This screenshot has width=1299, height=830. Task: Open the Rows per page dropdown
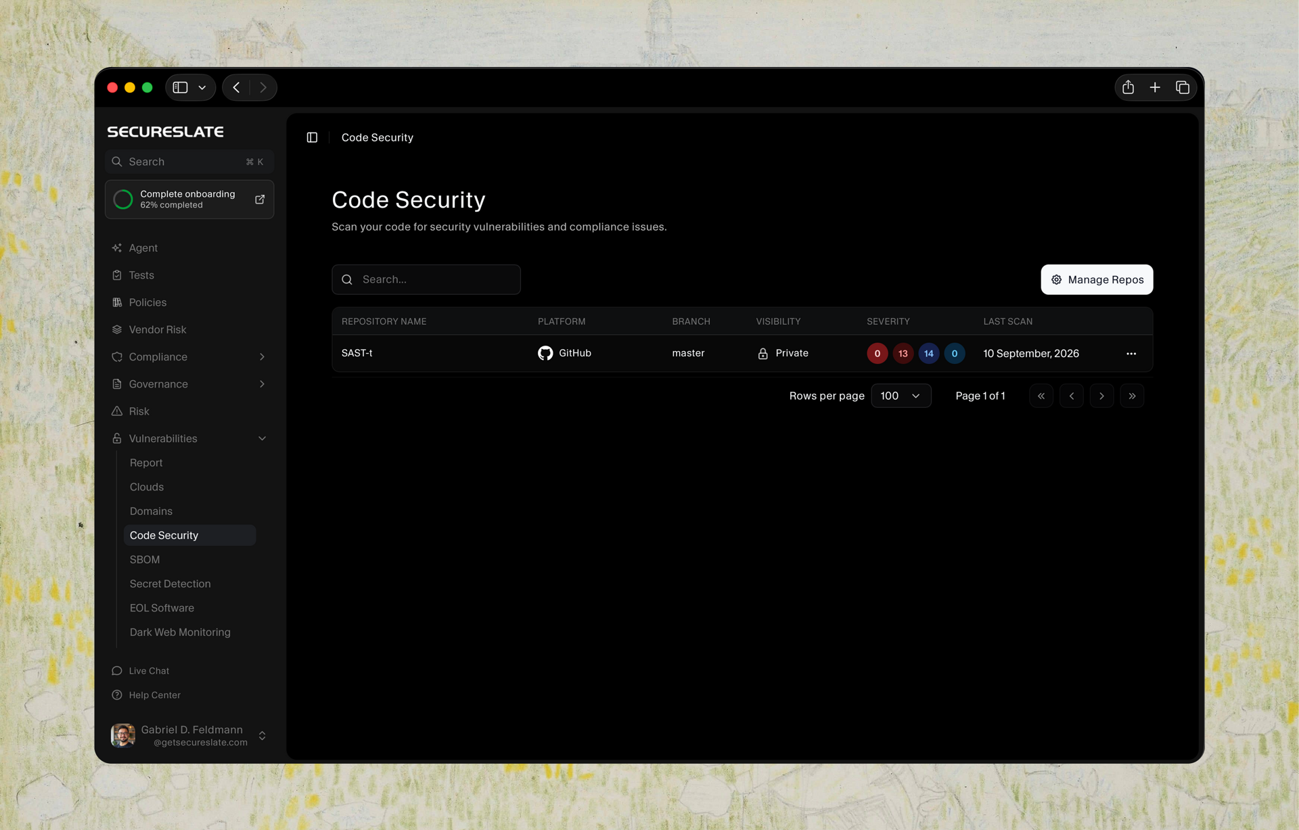click(x=901, y=396)
